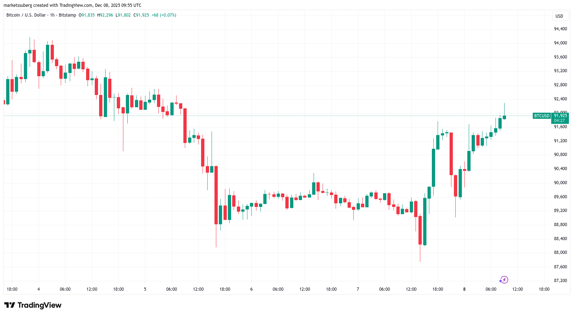The image size is (574, 316).
Task: Click the Bitcoin / U.S. Dollar symbol title
Action: click(x=26, y=15)
